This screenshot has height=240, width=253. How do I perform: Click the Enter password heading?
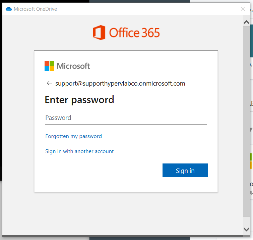tap(79, 100)
